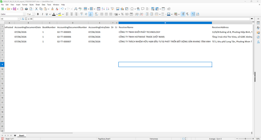Screen dimensions: 261x140
Task: Click the Save document icon
Action: pyautogui.click(x=15, y=9)
